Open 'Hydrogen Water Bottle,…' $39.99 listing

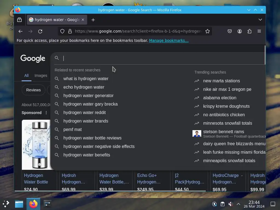coord(114,179)
